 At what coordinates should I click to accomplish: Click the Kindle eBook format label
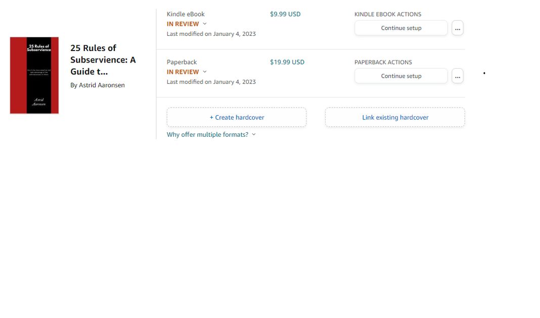pos(186,14)
